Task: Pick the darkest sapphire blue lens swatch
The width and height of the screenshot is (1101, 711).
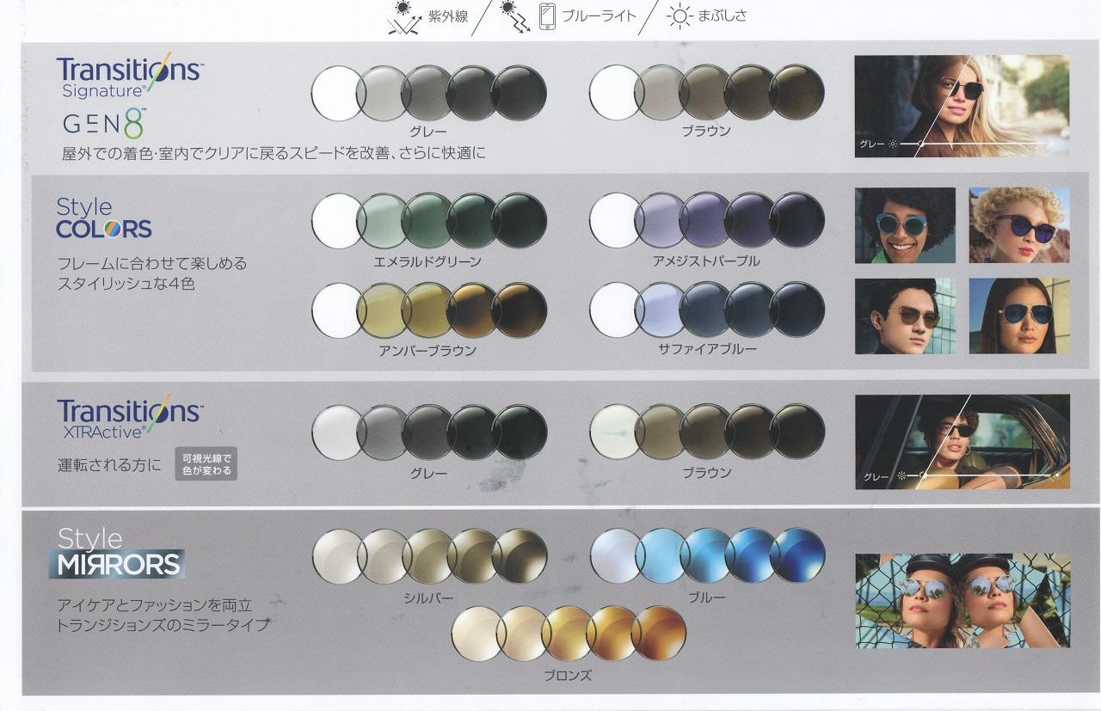Action: point(797,310)
